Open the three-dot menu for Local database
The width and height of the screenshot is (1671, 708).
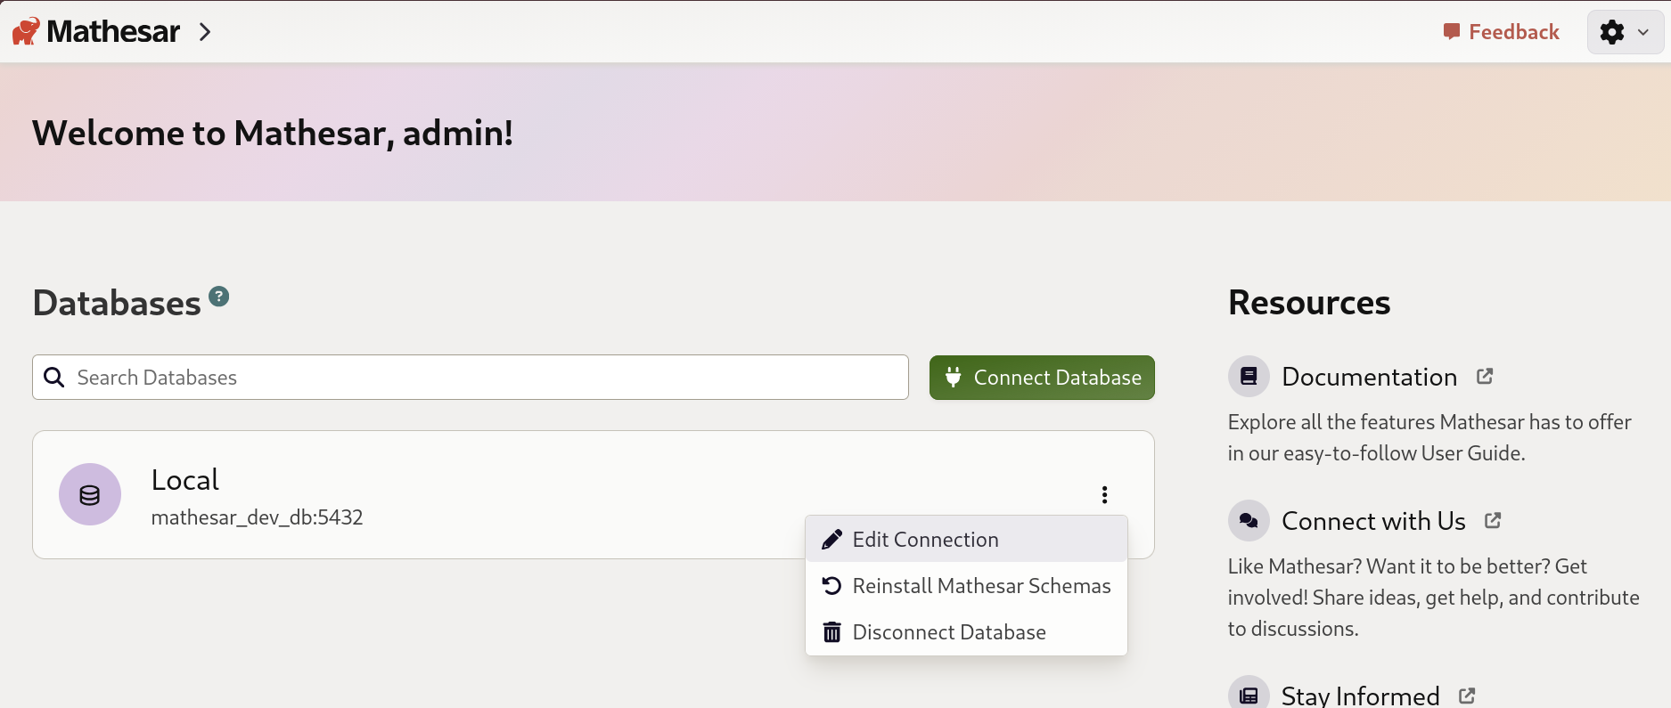[1104, 494]
